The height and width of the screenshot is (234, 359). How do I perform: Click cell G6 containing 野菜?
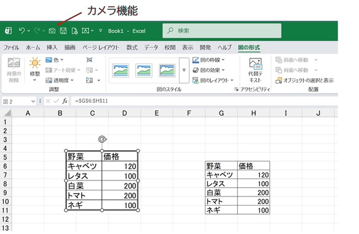click(221, 166)
